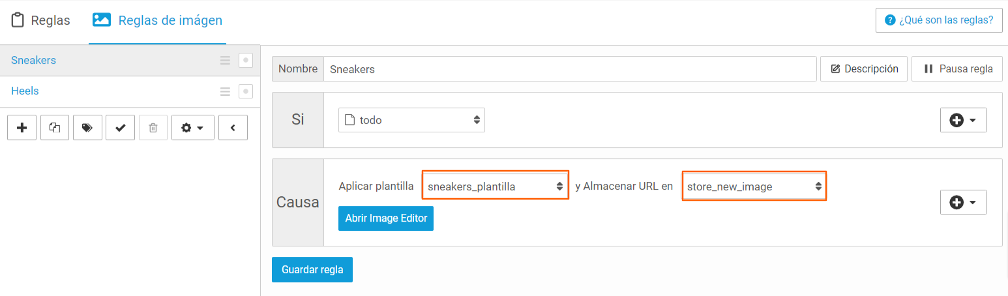
Task: Select the Reglas de imágen tab
Action: [x=157, y=20]
